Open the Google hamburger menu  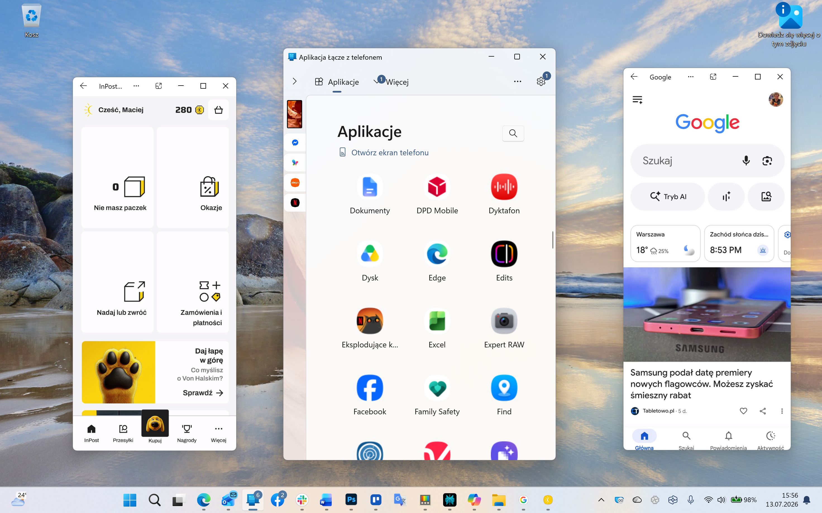pyautogui.click(x=637, y=100)
